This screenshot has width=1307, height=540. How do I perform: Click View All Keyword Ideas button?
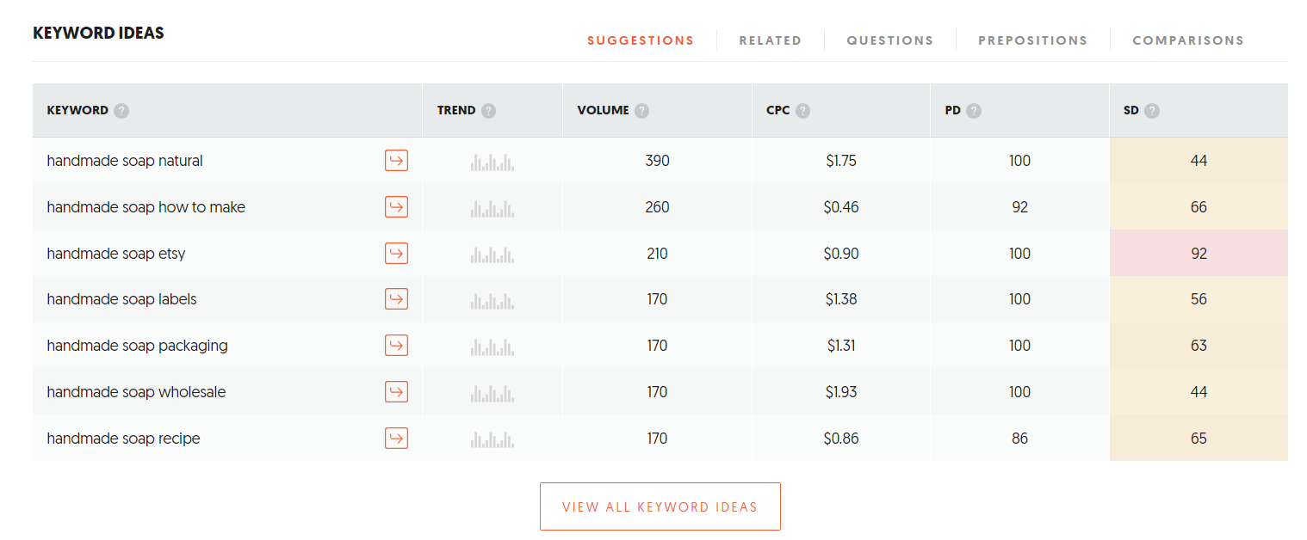660,506
